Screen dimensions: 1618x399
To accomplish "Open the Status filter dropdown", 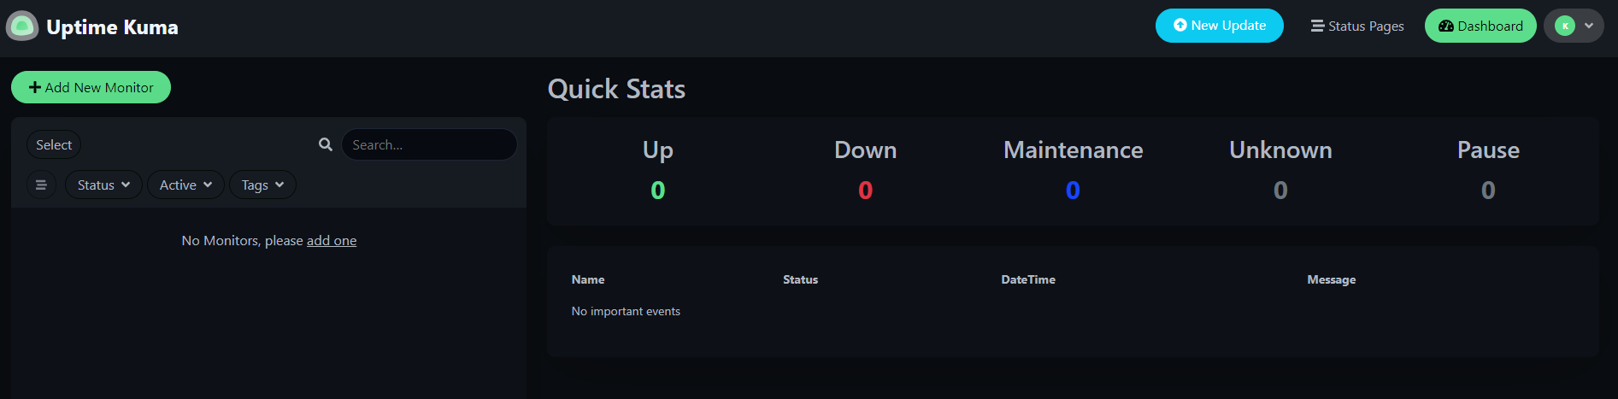I will (103, 185).
